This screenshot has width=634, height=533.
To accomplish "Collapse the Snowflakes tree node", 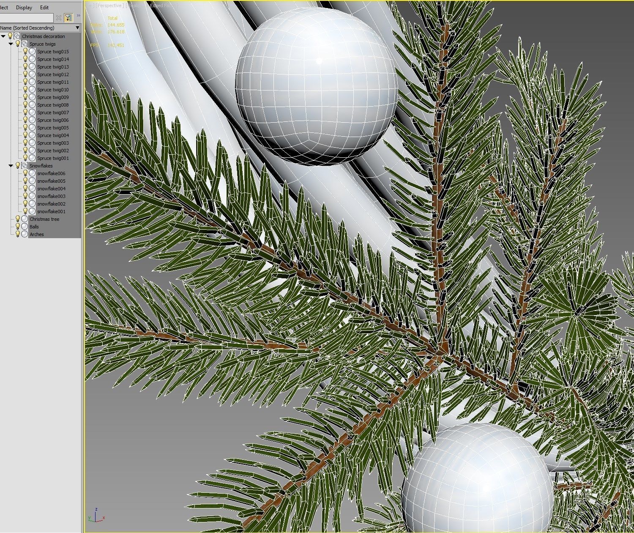I will click(11, 166).
